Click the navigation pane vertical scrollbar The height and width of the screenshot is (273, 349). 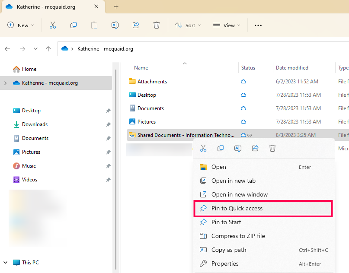pos(116,169)
